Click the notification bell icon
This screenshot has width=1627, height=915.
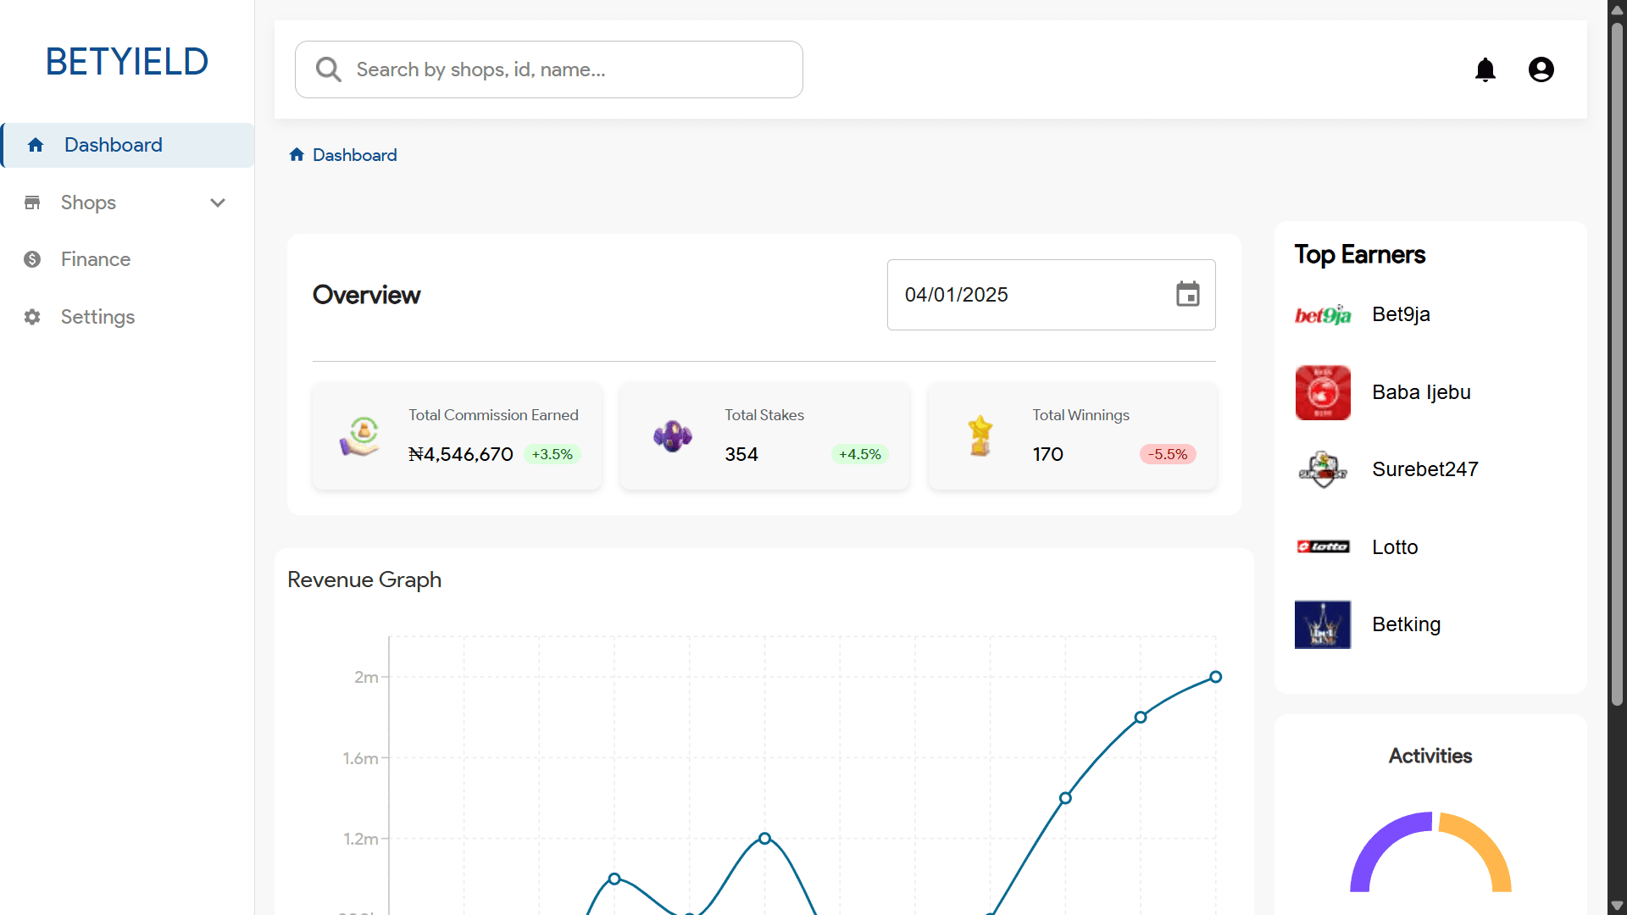1485,69
